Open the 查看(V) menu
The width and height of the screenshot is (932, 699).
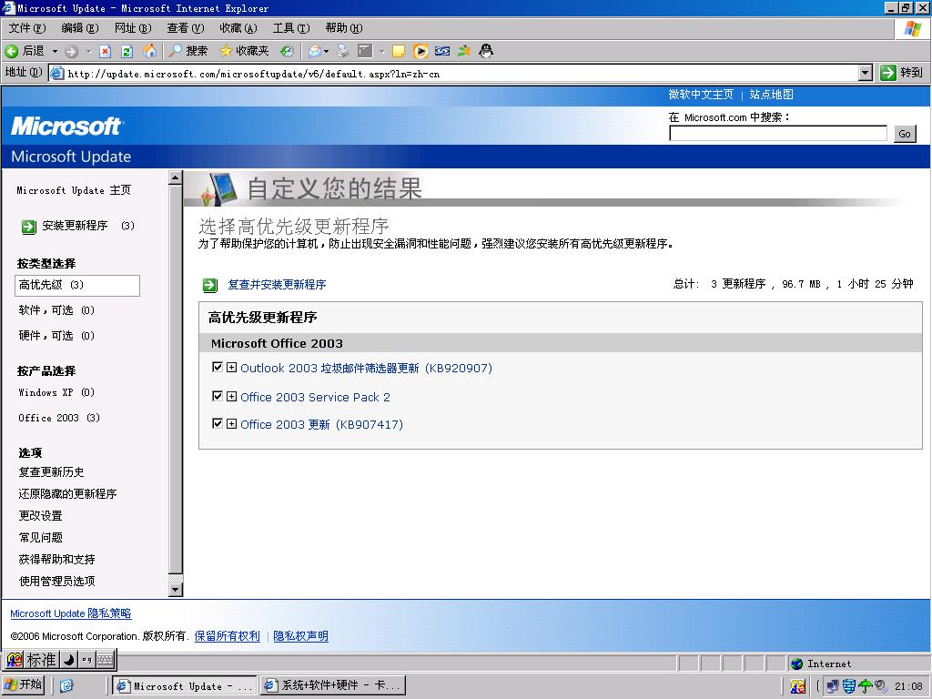click(186, 28)
